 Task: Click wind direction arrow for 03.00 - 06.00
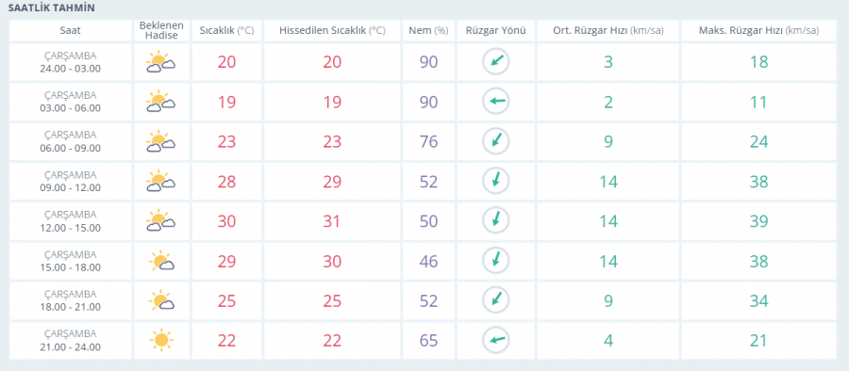[496, 101]
